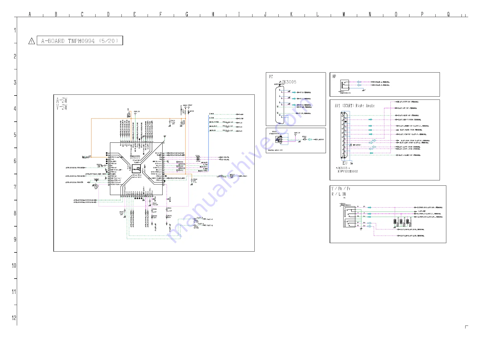Click the 'PC_VD_TERMINAL' signal label

[305, 113]
